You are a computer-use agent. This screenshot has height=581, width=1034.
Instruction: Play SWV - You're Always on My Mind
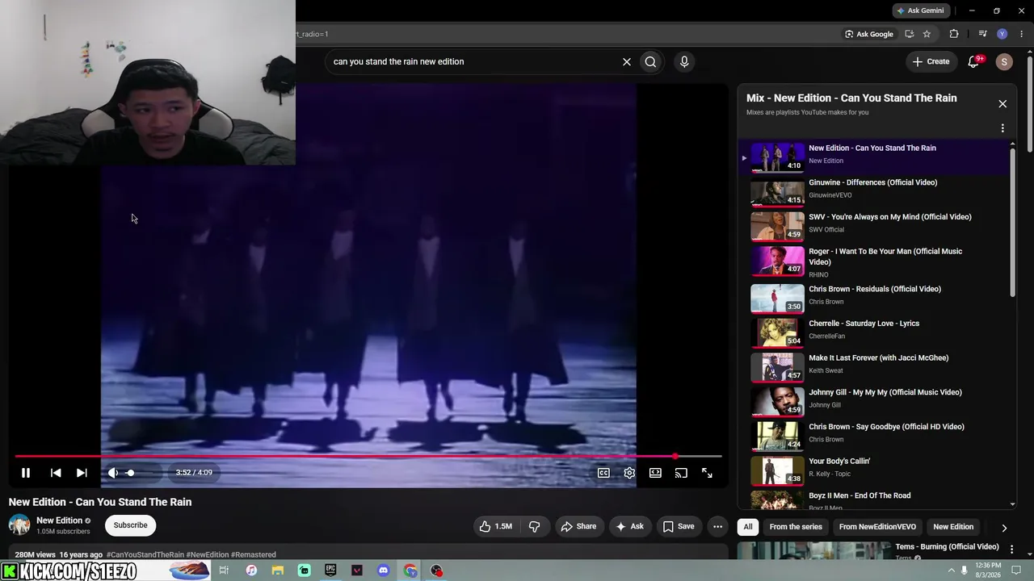pyautogui.click(x=875, y=226)
